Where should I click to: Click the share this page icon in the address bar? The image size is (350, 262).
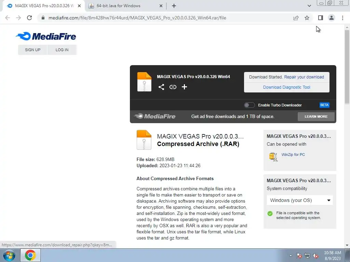(x=296, y=18)
